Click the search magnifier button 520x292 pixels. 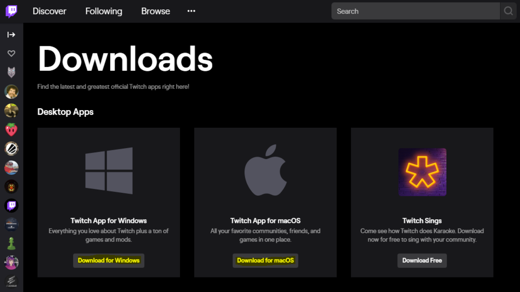[508, 11]
